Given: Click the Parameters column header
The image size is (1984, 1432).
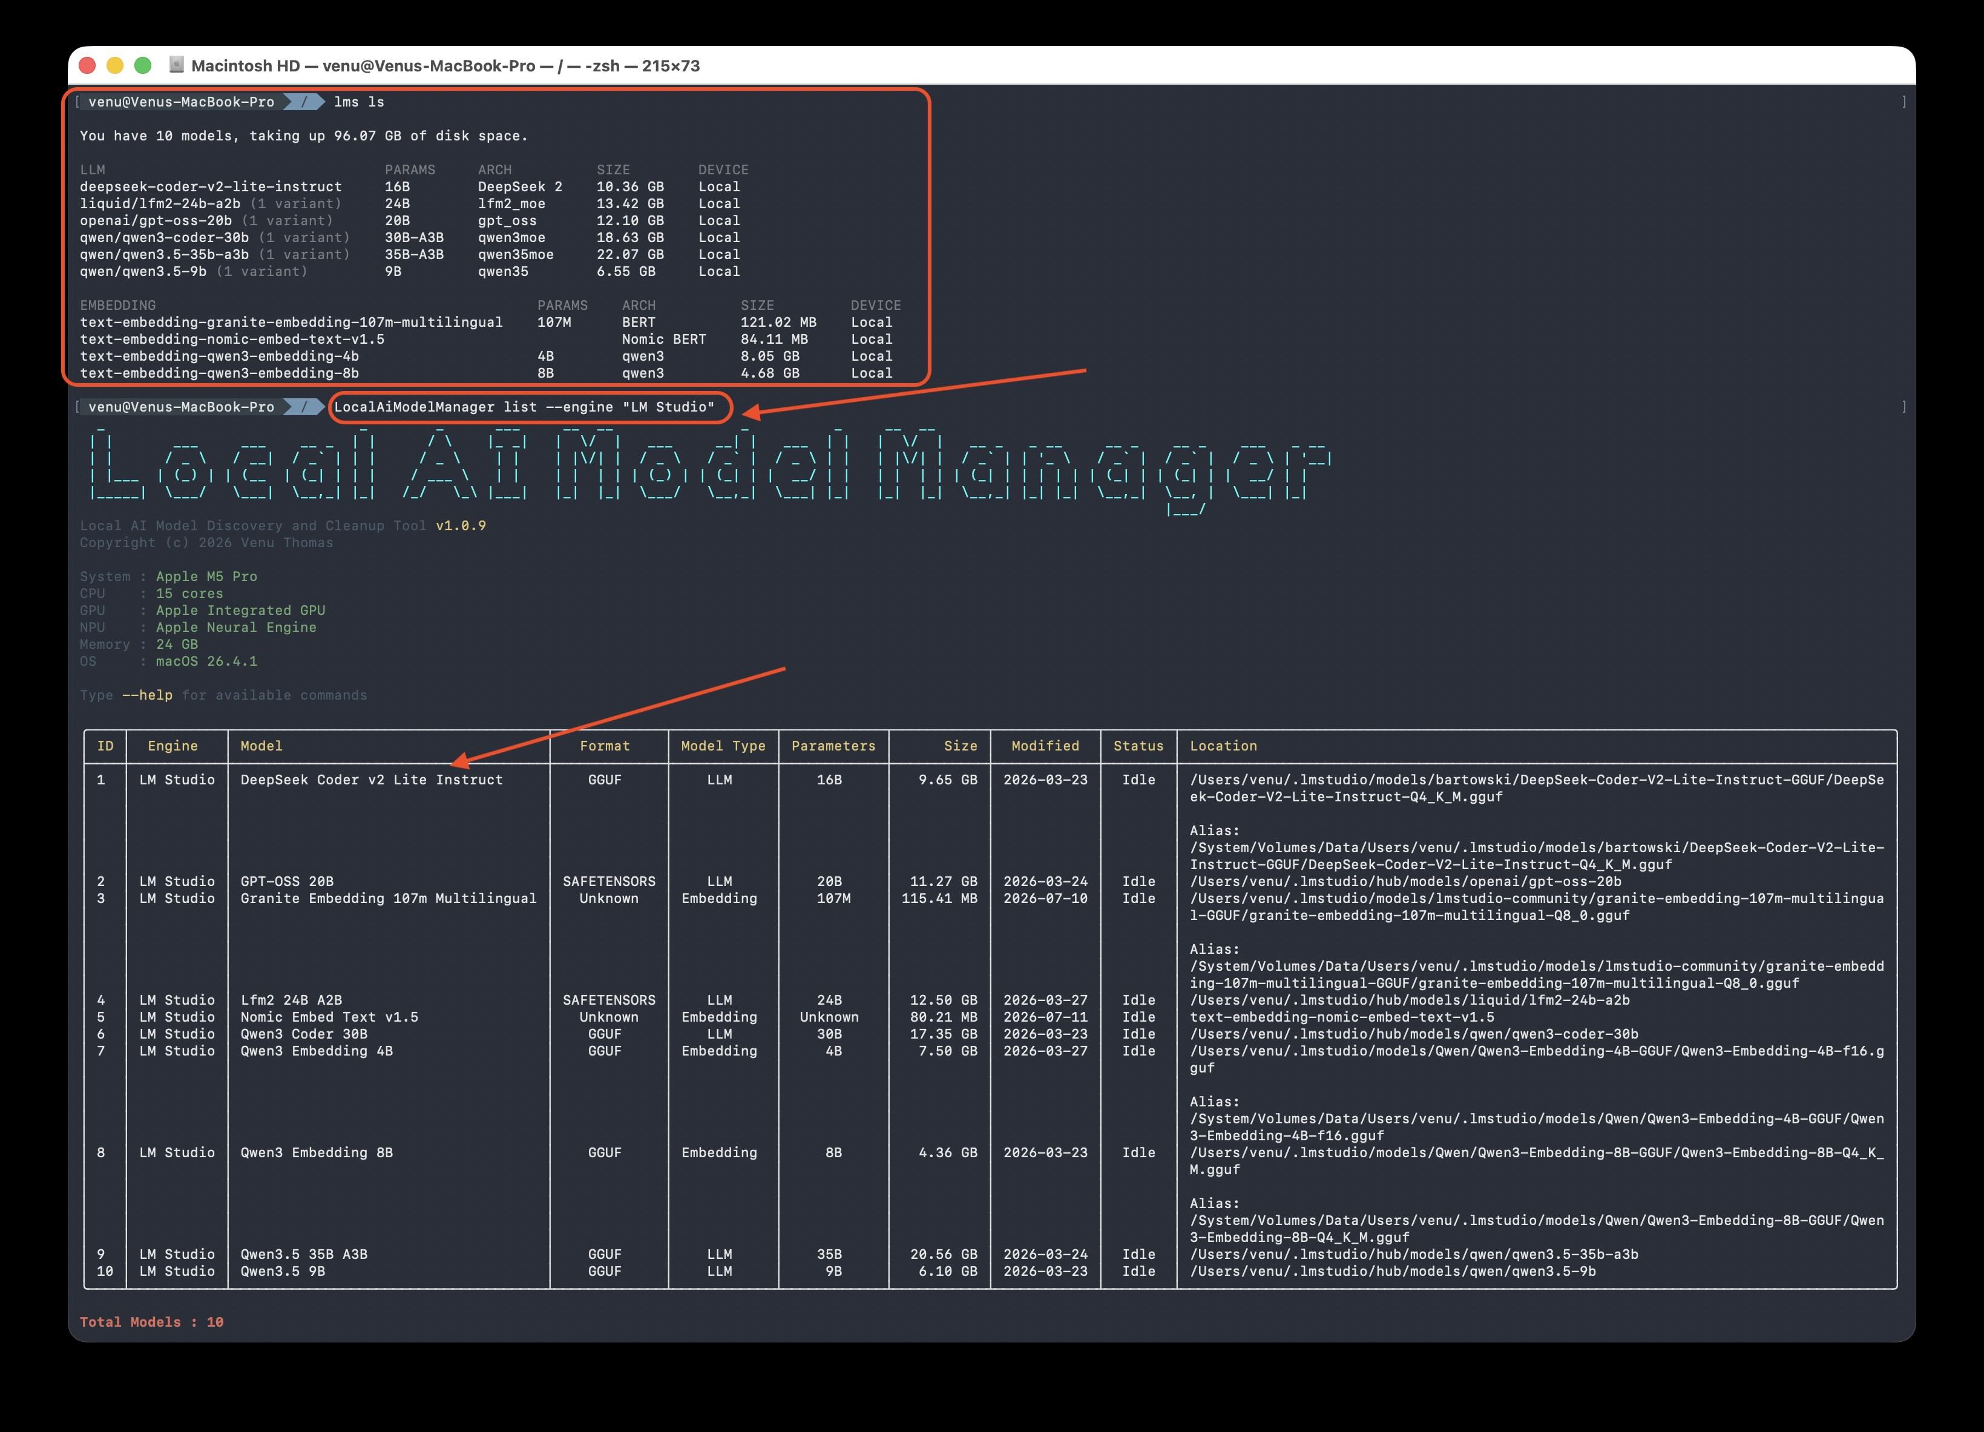Looking at the screenshot, I should point(833,746).
